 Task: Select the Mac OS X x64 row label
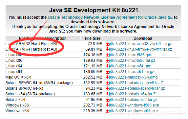[x=18, y=77]
